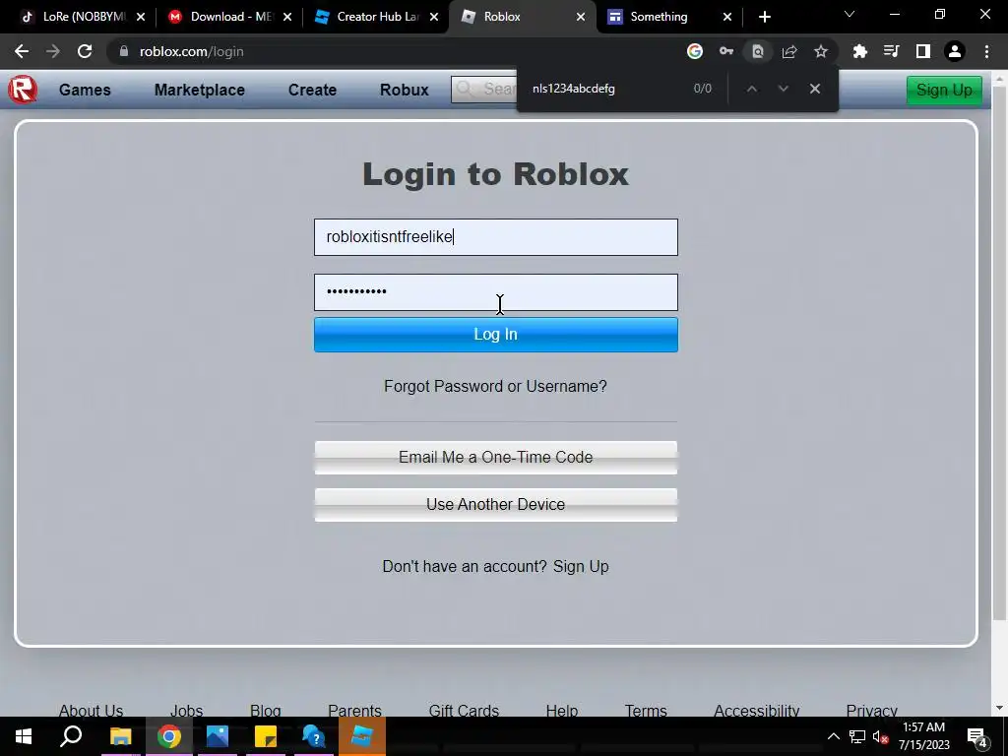Open Windows taskbar search
The image size is (1008, 756).
click(x=71, y=736)
